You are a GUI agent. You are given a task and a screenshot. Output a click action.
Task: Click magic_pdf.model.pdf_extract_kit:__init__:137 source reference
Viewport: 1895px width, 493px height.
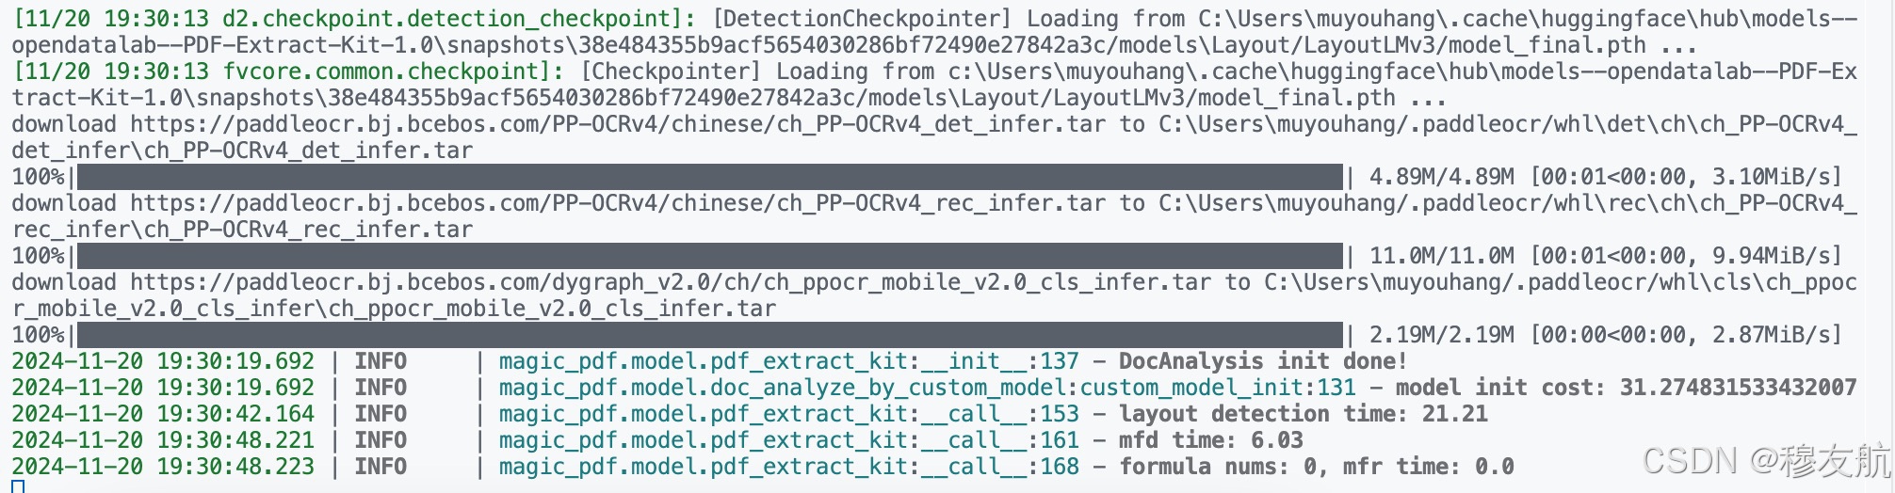coord(788,361)
